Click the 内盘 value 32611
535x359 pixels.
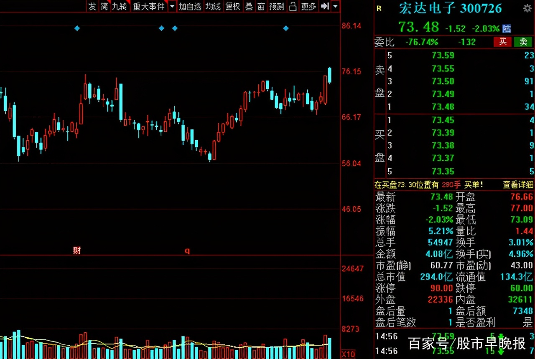pos(521,299)
